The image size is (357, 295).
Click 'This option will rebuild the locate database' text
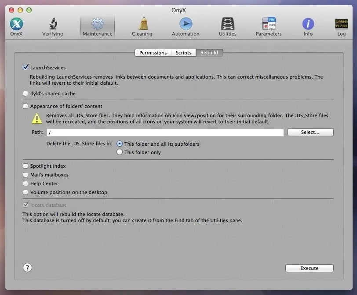73,214
